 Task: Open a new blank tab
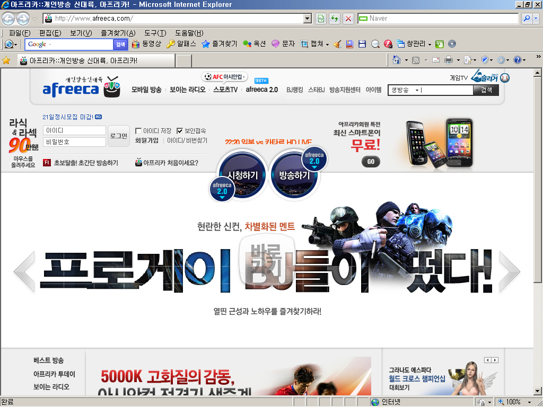[x=184, y=61]
